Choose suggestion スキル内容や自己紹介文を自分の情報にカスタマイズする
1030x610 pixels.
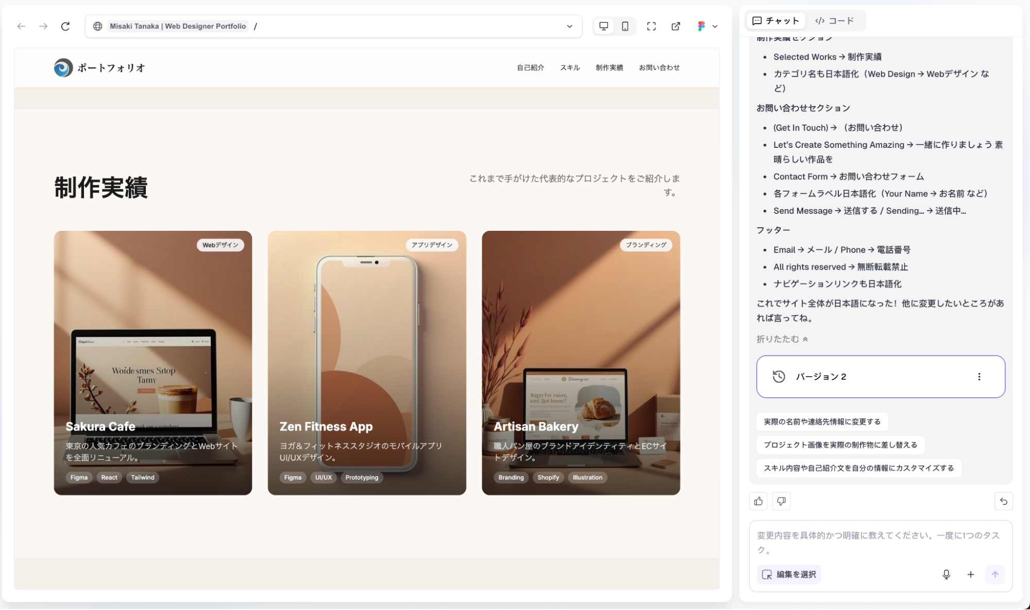858,468
